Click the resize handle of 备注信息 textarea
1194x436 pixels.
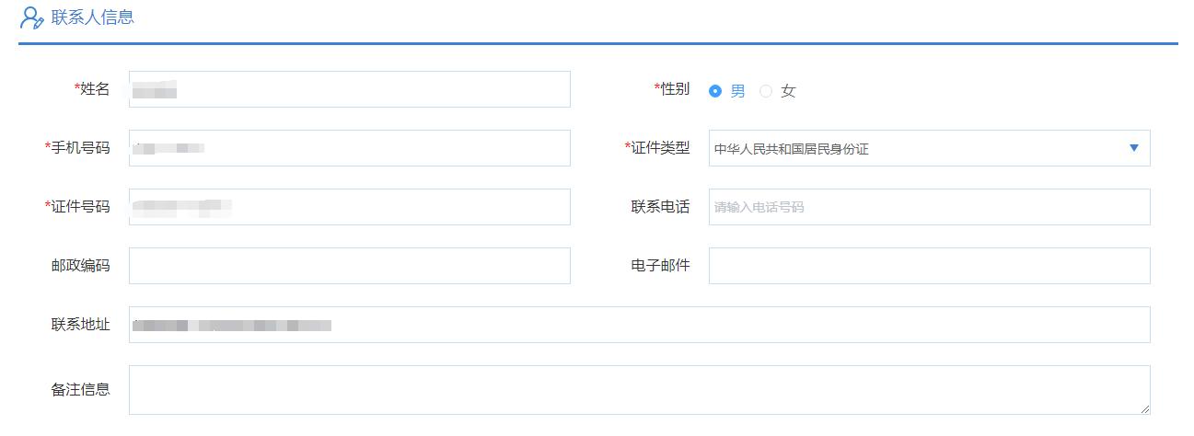click(1144, 408)
